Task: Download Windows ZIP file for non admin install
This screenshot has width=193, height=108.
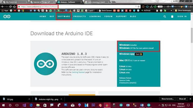Action: [136, 48]
